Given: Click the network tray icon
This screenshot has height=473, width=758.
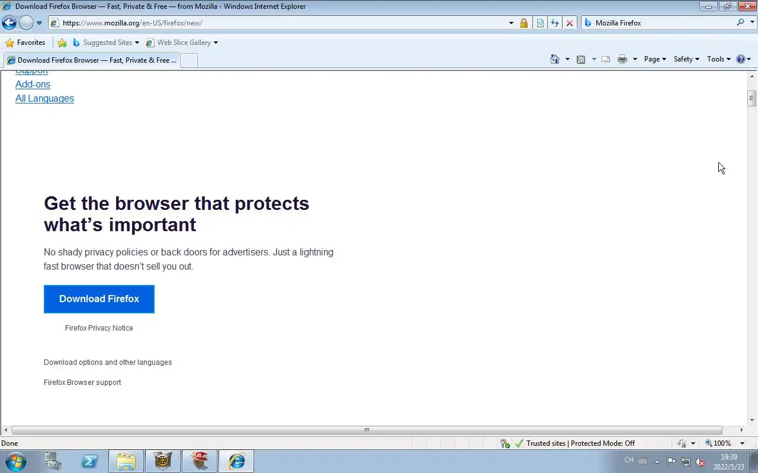Looking at the screenshot, I should (686, 462).
